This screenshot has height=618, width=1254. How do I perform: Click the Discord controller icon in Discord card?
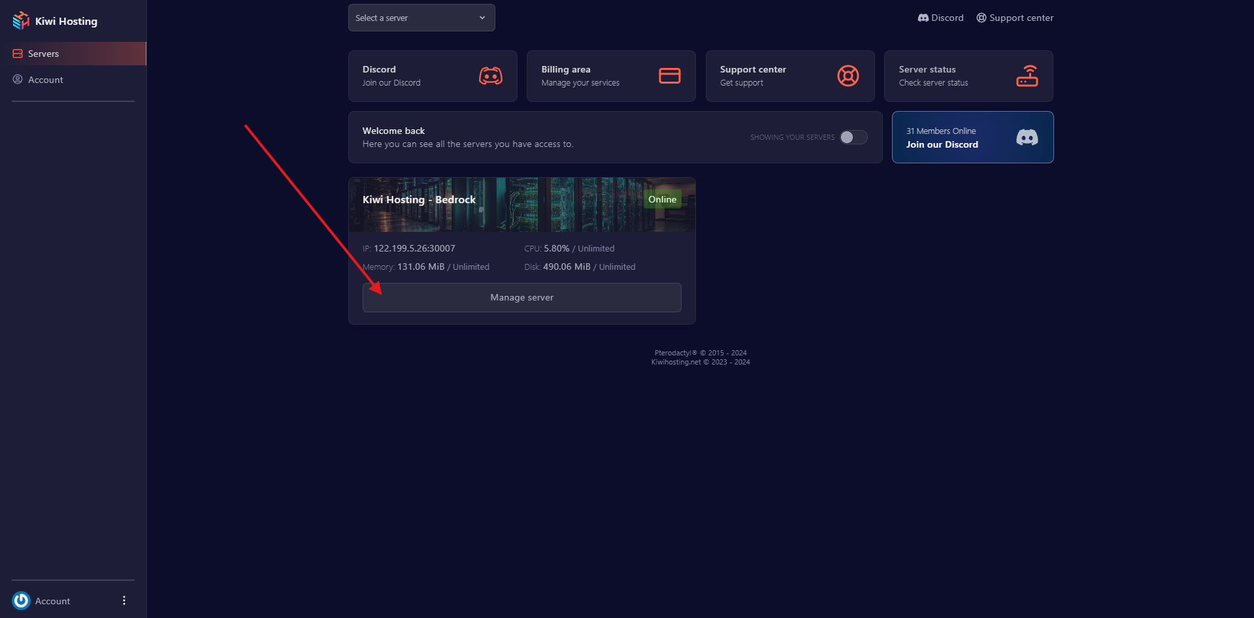(x=490, y=76)
